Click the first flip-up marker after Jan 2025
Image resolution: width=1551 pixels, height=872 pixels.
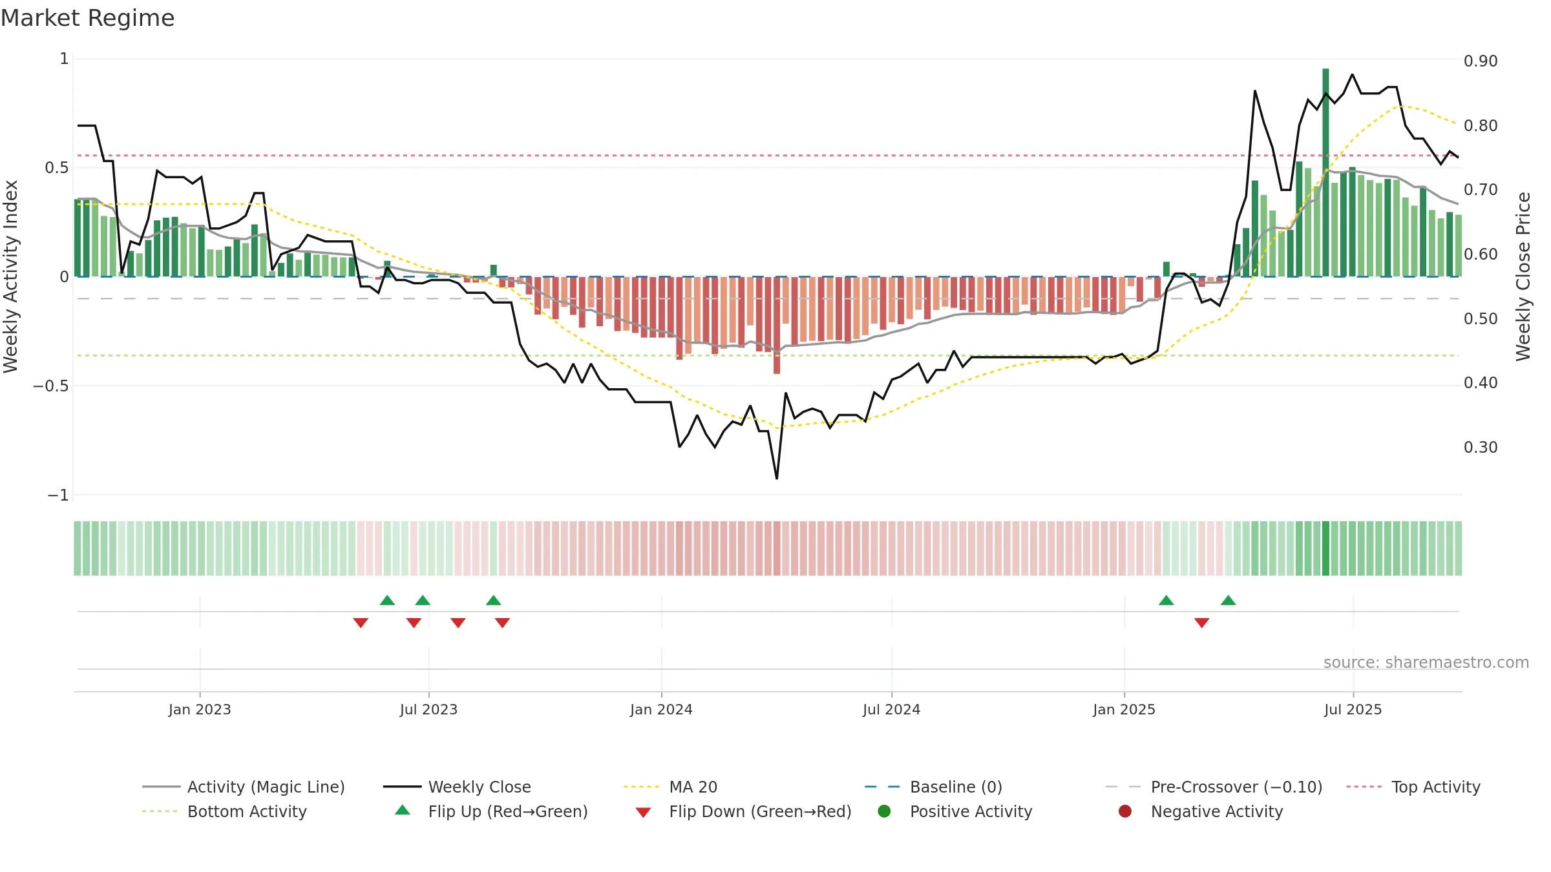(1166, 601)
